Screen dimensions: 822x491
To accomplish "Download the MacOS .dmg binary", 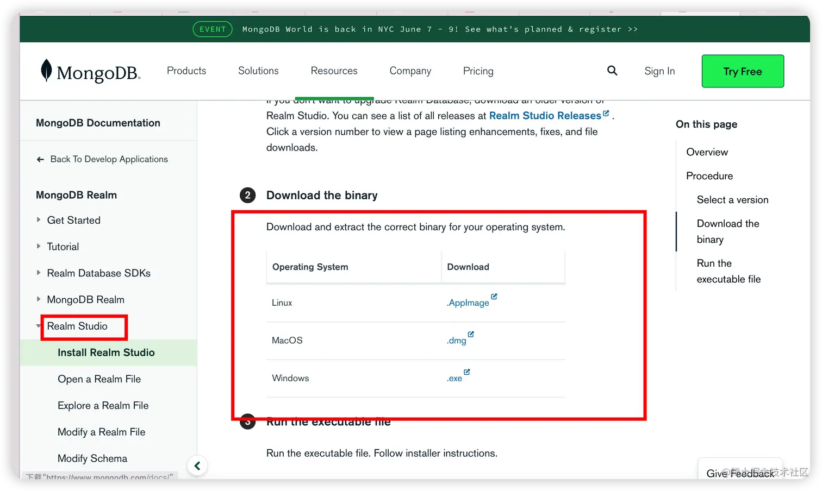I will (x=457, y=341).
